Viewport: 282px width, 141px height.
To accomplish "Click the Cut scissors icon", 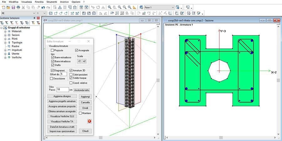I will pyautogui.click(x=23, y=8).
